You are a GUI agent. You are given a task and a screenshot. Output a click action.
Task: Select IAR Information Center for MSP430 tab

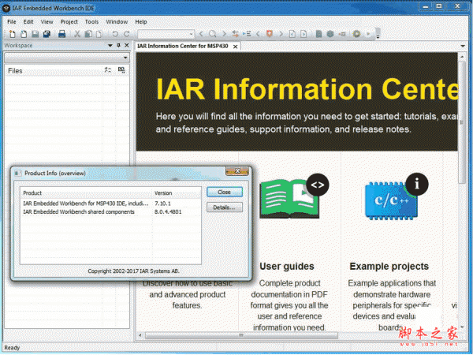(x=183, y=46)
